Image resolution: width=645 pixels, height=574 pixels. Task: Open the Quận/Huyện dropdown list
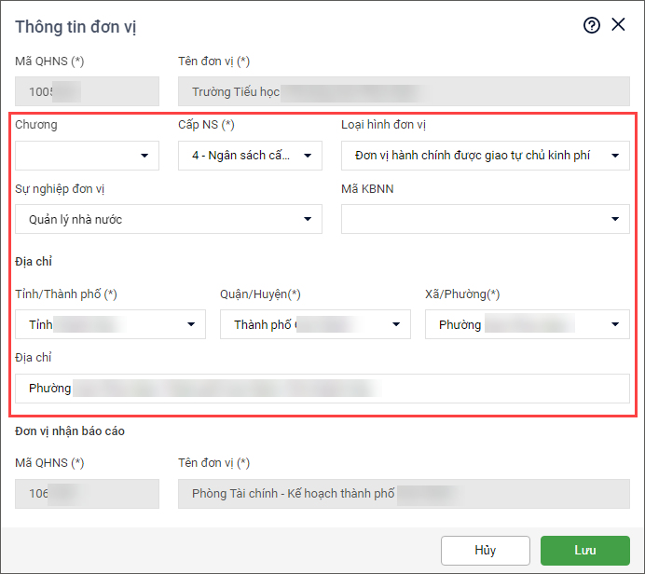[315, 324]
